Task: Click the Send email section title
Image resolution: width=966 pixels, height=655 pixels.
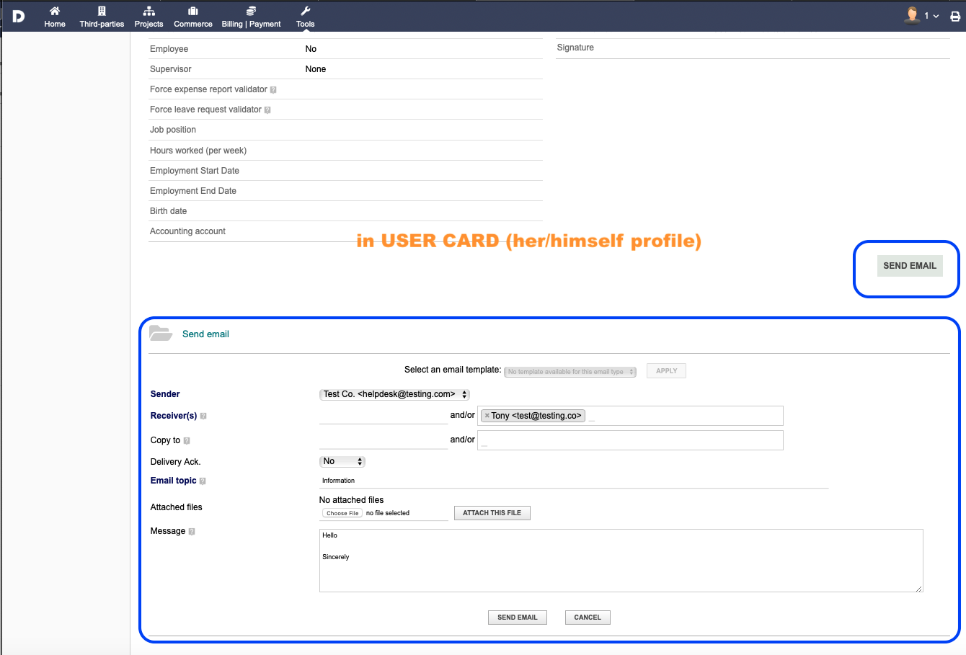Action: click(x=205, y=334)
